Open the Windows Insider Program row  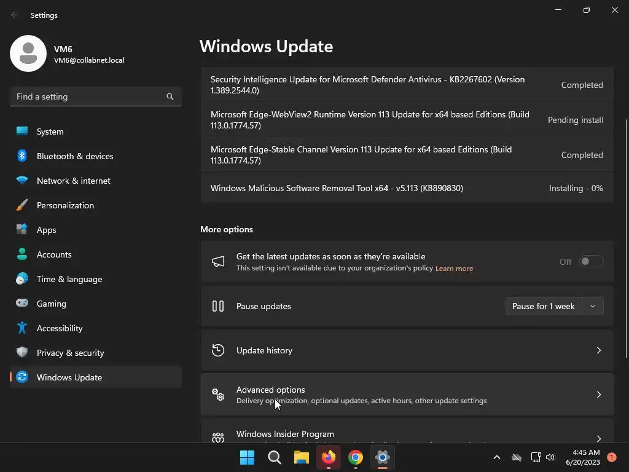(x=407, y=431)
